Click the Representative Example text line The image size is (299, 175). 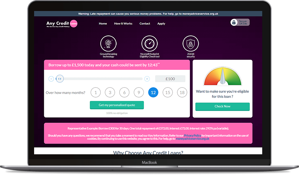pyautogui.click(x=148, y=129)
